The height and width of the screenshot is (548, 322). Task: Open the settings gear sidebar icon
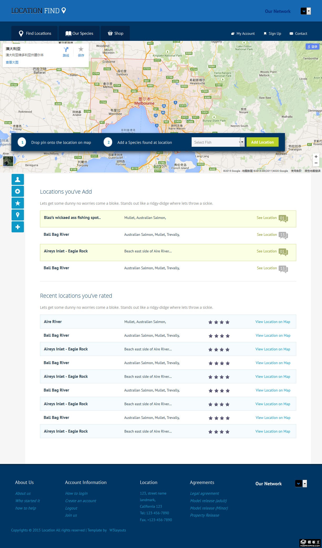(x=18, y=191)
